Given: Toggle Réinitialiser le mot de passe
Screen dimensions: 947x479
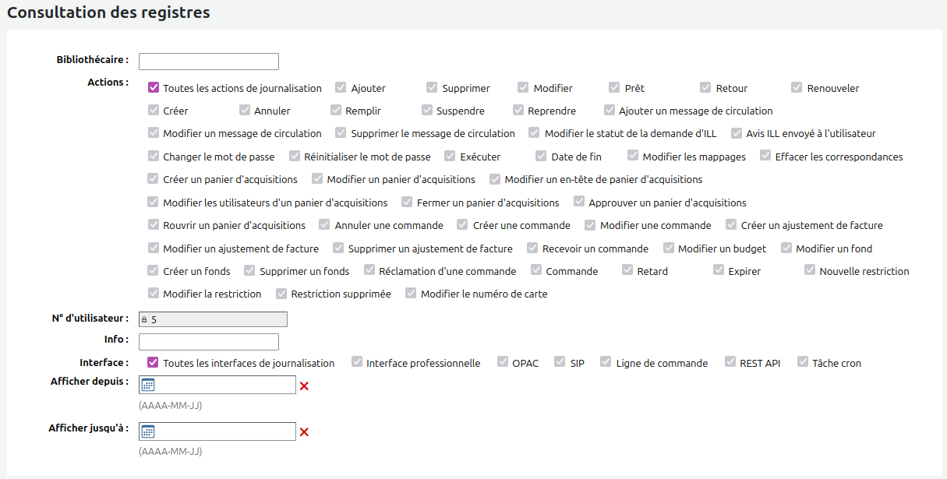Looking at the screenshot, I should click(x=295, y=157).
